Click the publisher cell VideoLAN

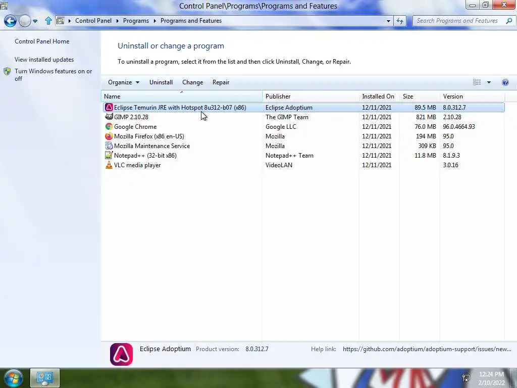(x=279, y=165)
